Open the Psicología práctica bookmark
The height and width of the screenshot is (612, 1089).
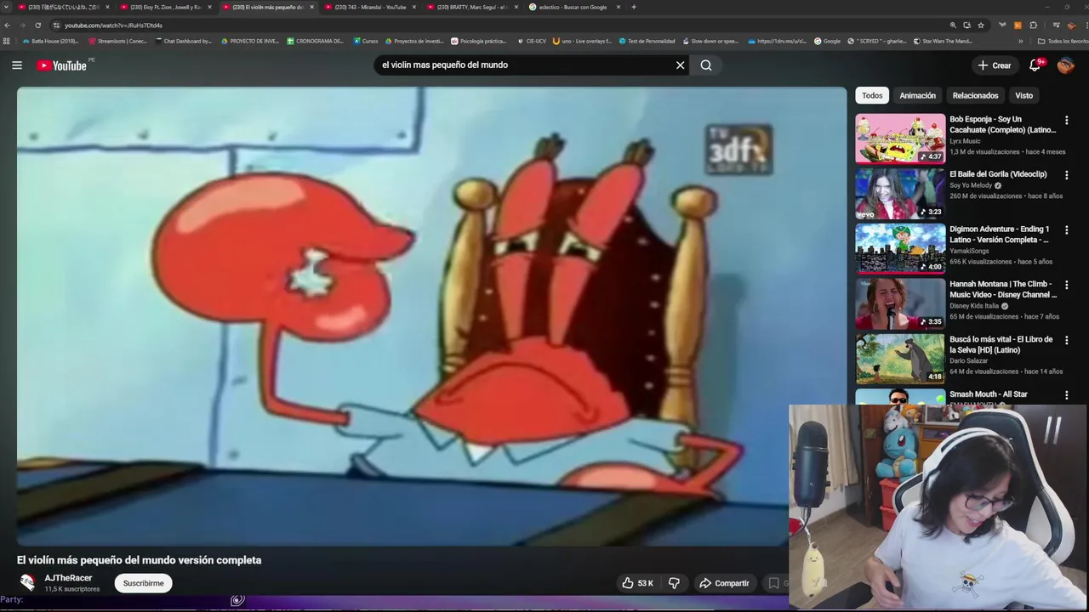click(479, 41)
